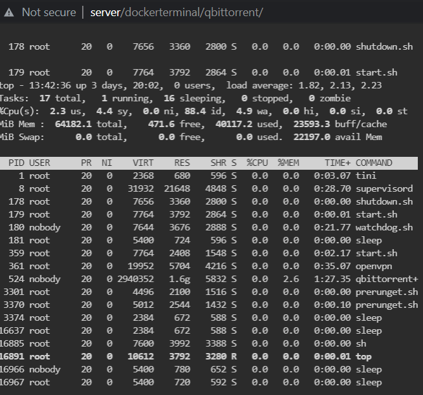Click the 1:27.35 TIME+ value
The image size is (423, 395).
(x=332, y=279)
